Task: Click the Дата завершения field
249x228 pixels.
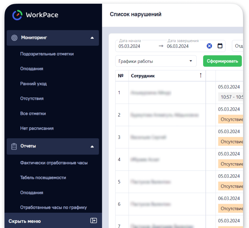Action: (183, 46)
